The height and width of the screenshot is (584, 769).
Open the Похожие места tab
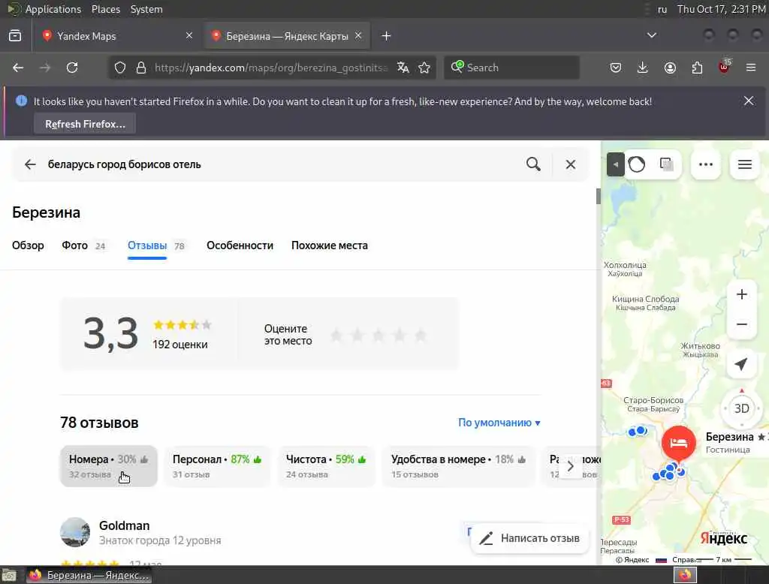click(x=330, y=245)
